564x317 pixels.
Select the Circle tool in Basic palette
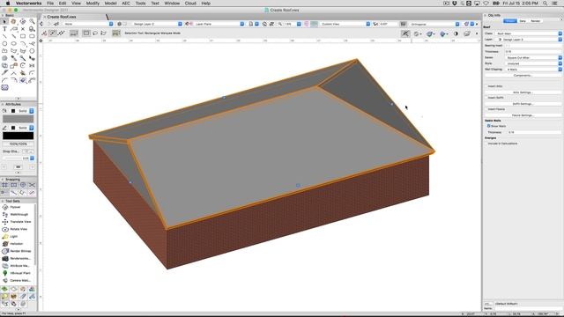(4, 43)
